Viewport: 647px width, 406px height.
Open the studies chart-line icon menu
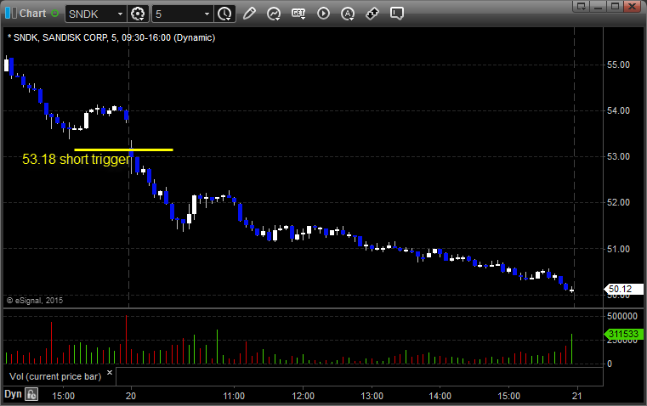274,14
